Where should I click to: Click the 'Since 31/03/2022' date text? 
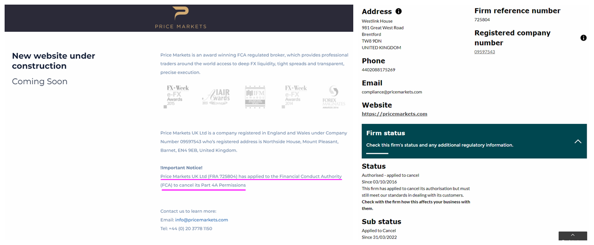click(380, 237)
